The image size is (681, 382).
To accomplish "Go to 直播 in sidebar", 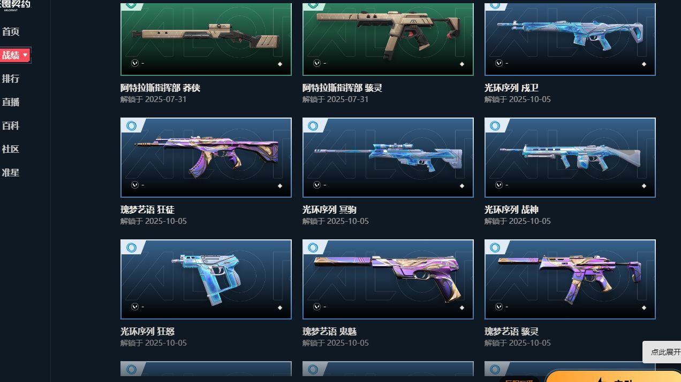I will [x=11, y=102].
